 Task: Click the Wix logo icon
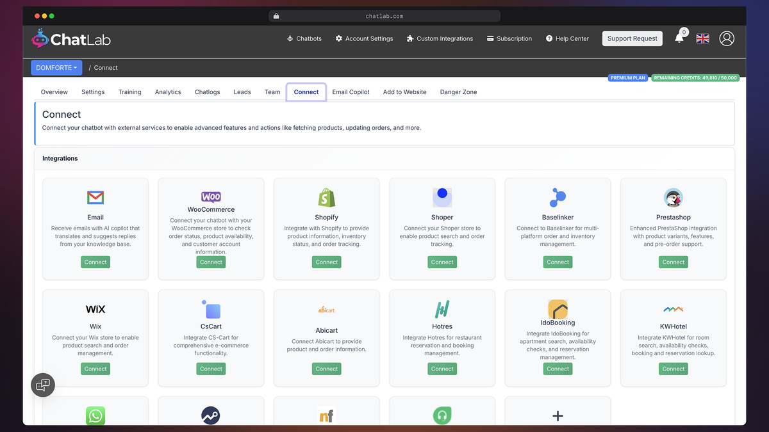coord(95,309)
